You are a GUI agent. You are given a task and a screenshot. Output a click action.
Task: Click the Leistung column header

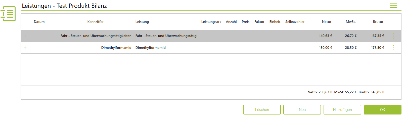click(x=142, y=22)
